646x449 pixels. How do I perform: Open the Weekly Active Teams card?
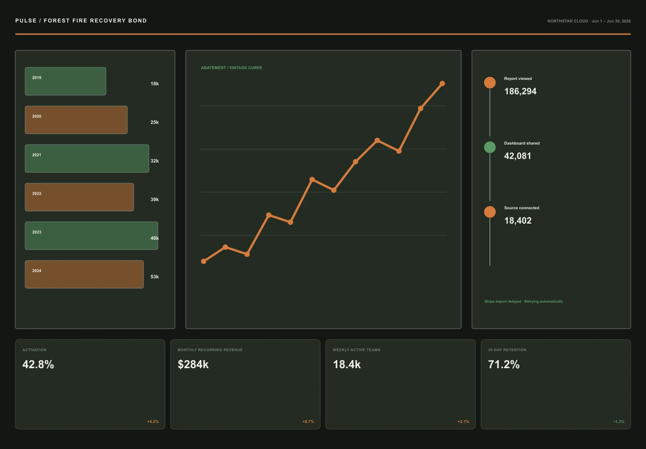pyautogui.click(x=401, y=384)
